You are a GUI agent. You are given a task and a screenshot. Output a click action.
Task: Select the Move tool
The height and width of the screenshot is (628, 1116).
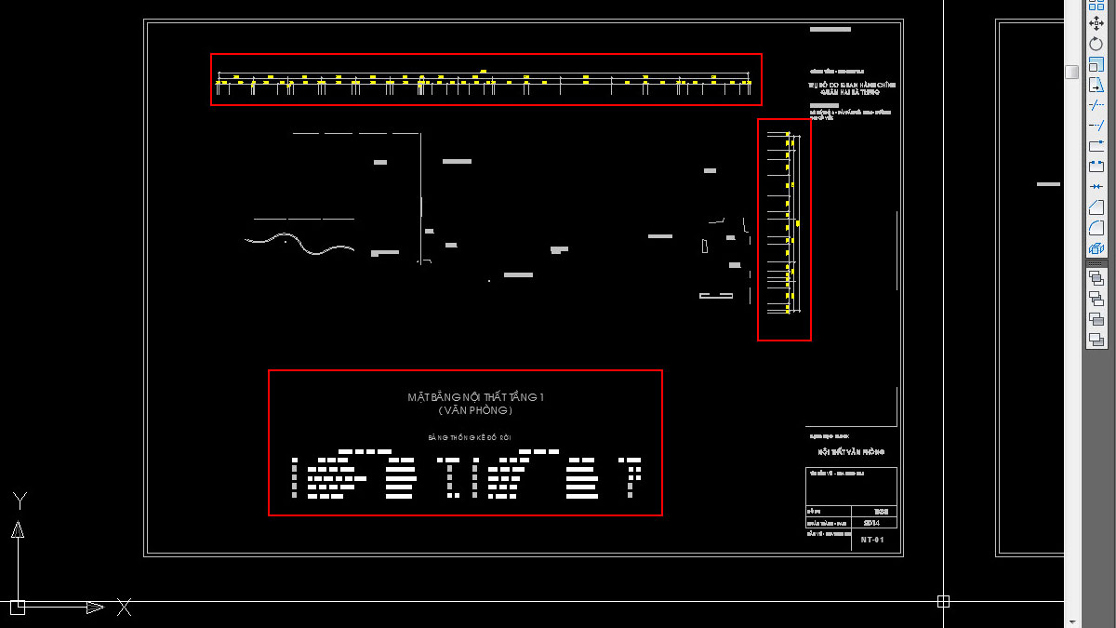pyautogui.click(x=1096, y=23)
